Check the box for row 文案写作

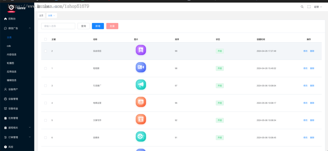pyautogui.click(x=45, y=120)
